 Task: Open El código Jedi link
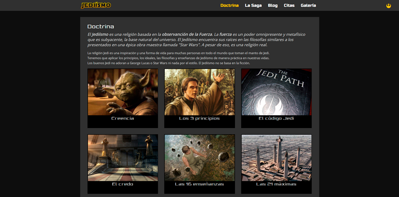coord(276,118)
